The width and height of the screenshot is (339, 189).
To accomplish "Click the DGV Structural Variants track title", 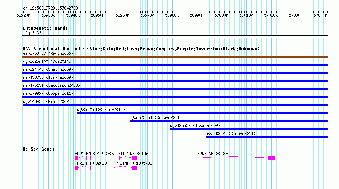I will [x=141, y=49].
